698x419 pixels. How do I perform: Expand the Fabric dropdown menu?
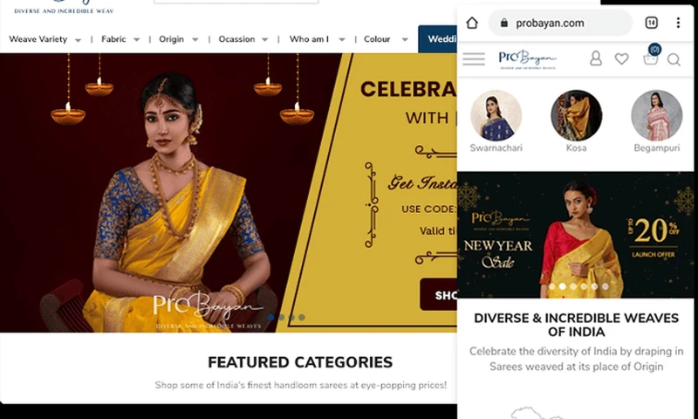coord(120,39)
